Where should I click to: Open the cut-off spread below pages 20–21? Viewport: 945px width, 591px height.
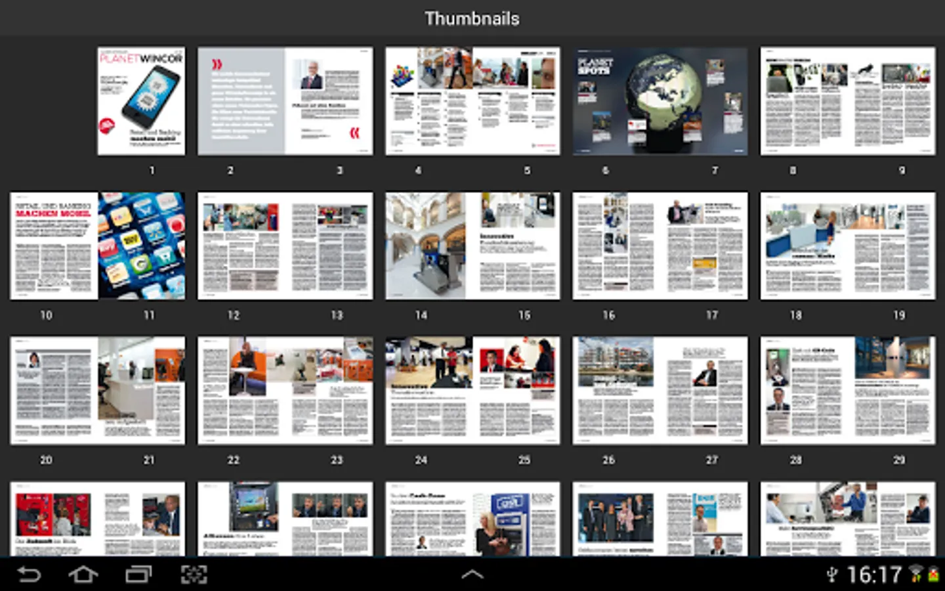click(98, 519)
